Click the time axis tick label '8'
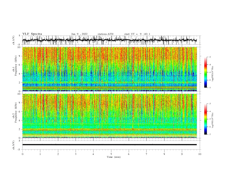 coord(164,154)
